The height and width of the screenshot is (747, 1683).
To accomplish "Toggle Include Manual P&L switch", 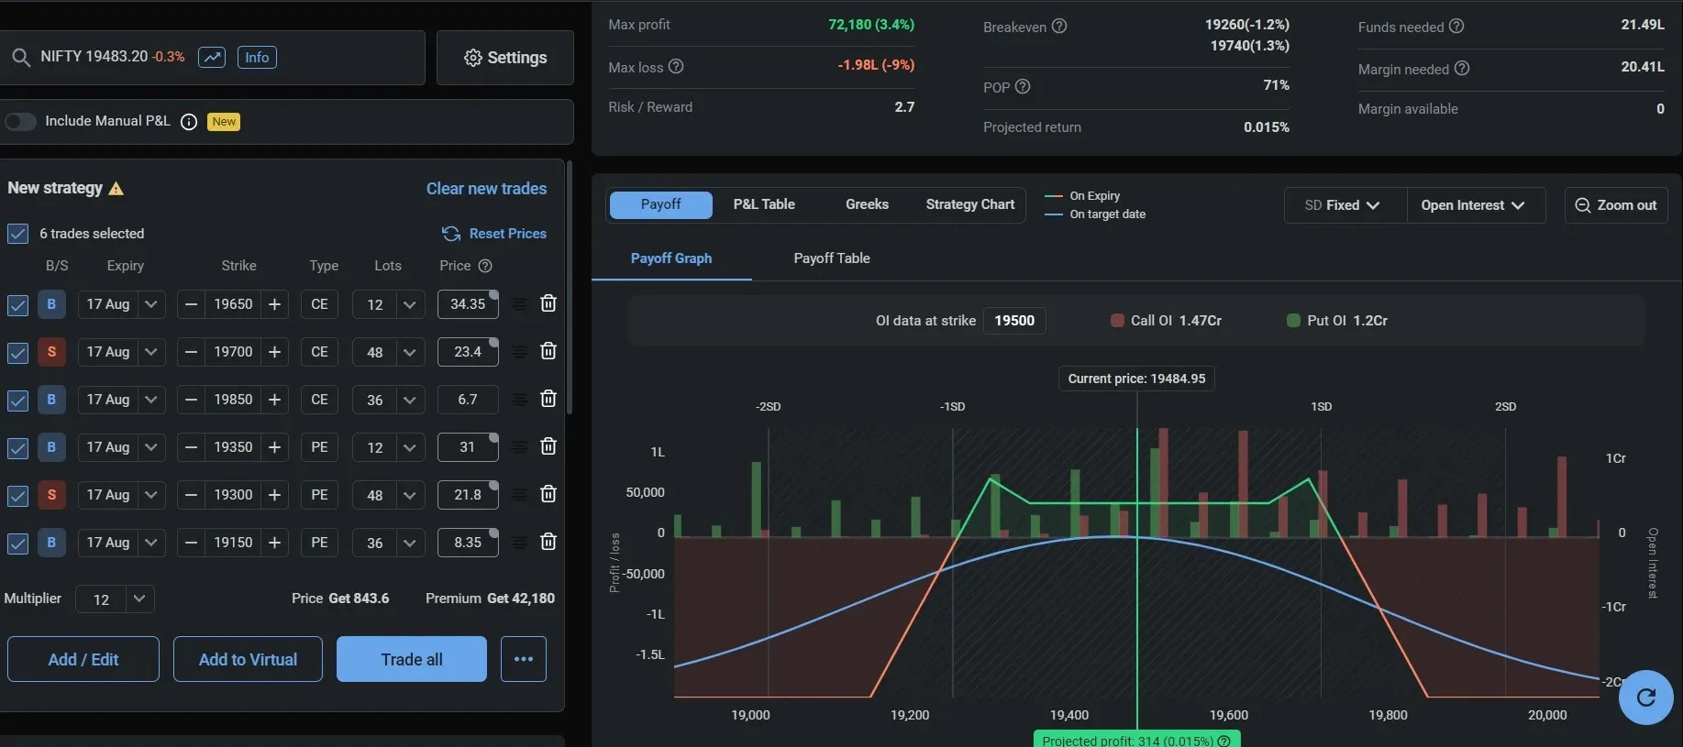I will point(20,122).
